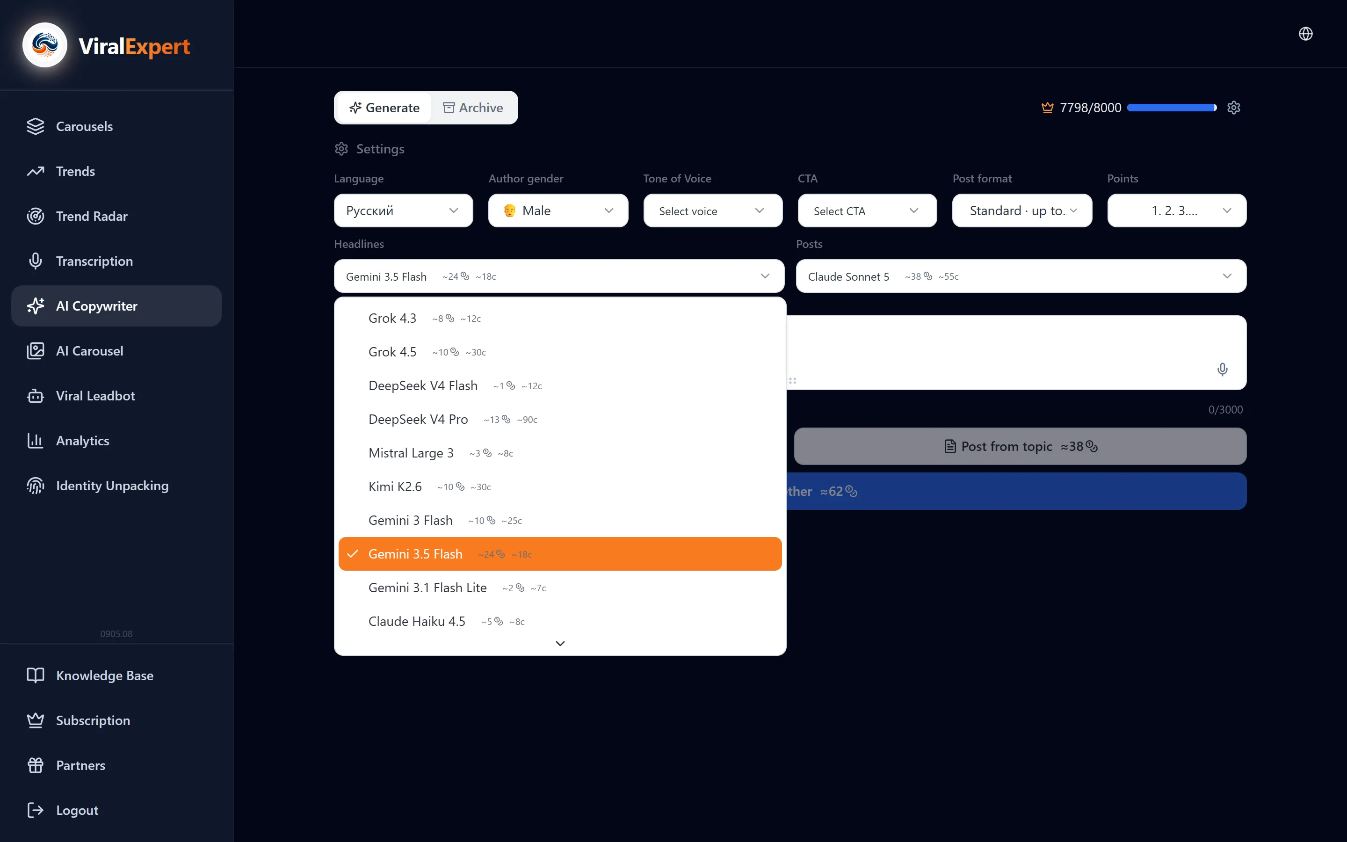Navigate to Transcription

116,261
